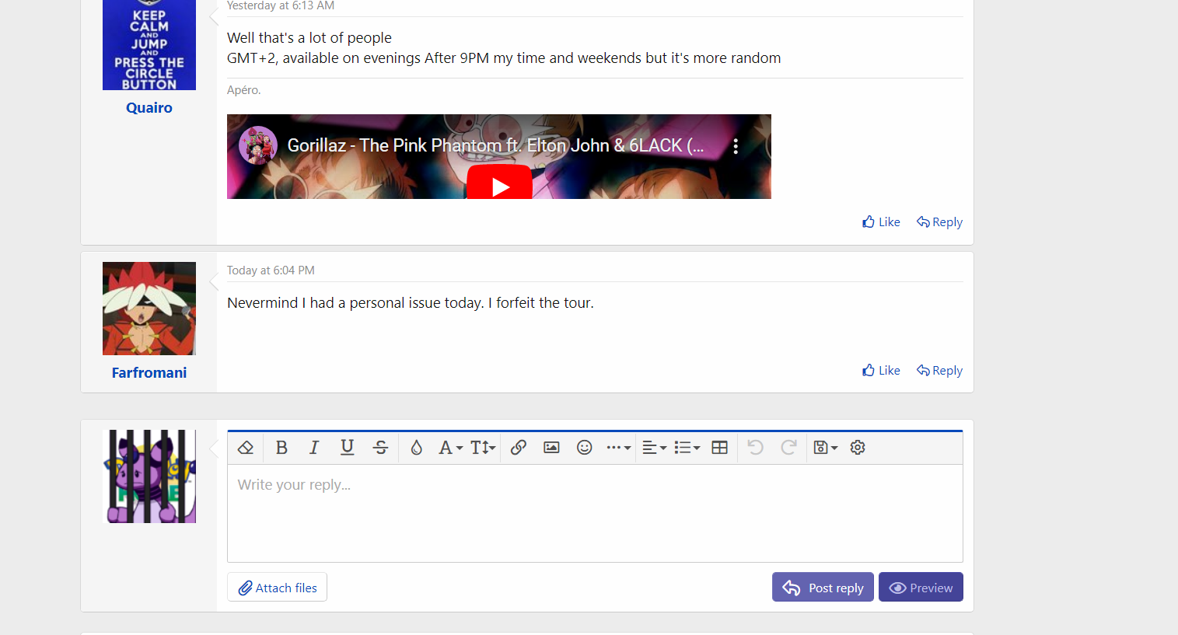The height and width of the screenshot is (635, 1178).
Task: Click the insert link icon
Action: 519,448
